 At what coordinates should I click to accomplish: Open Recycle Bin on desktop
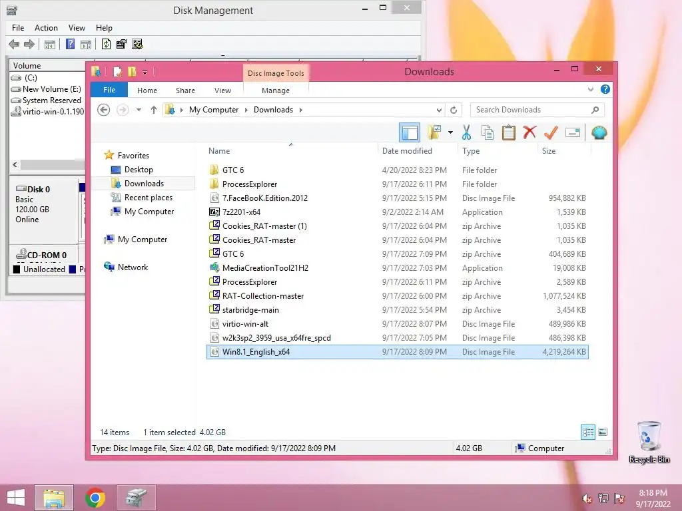tap(649, 442)
